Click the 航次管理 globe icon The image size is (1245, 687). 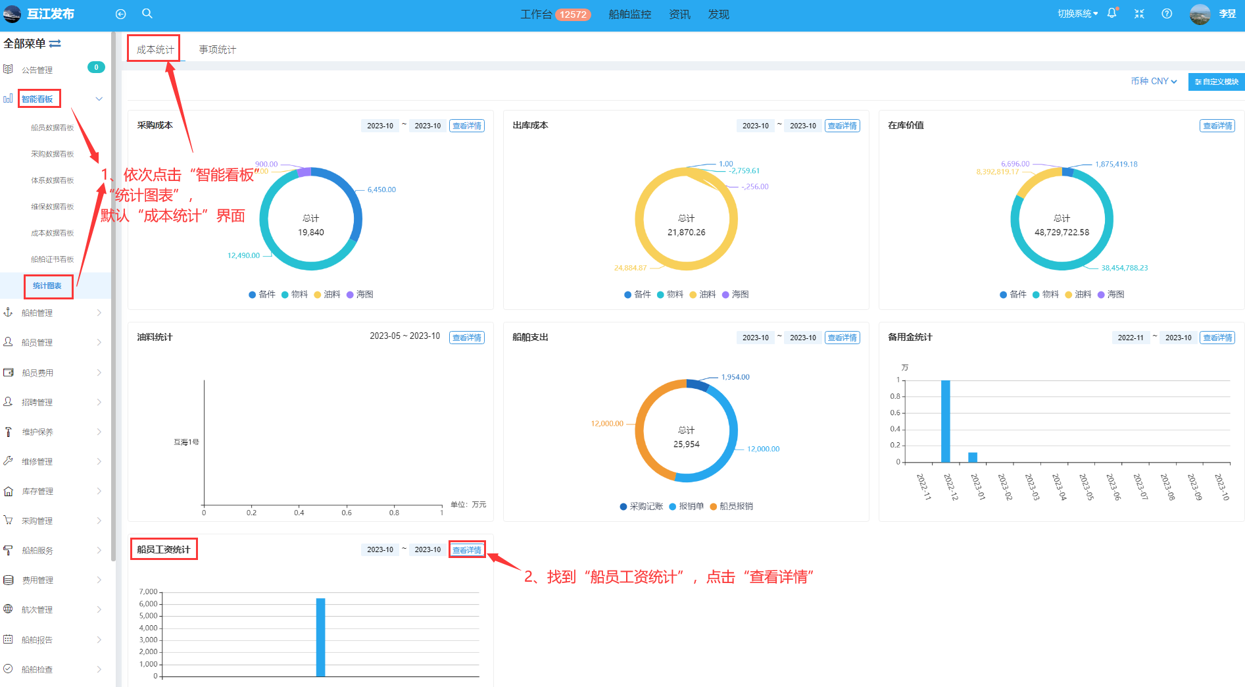8,609
